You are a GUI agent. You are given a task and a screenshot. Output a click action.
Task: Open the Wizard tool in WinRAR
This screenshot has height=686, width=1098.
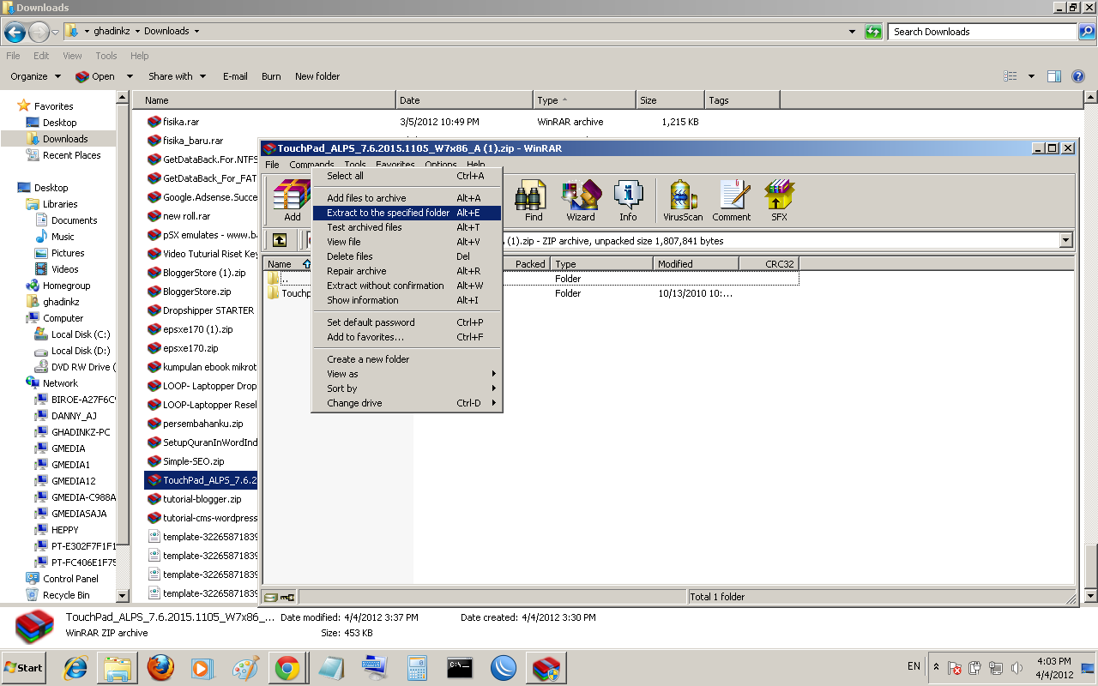581,201
